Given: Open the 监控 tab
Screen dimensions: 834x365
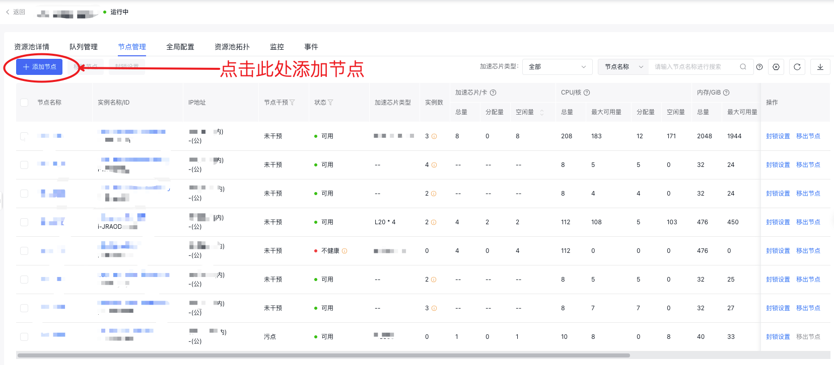Looking at the screenshot, I should [x=277, y=47].
